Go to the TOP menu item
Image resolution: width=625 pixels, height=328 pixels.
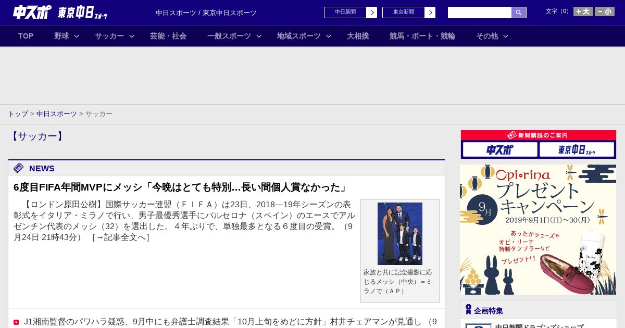[x=26, y=36]
